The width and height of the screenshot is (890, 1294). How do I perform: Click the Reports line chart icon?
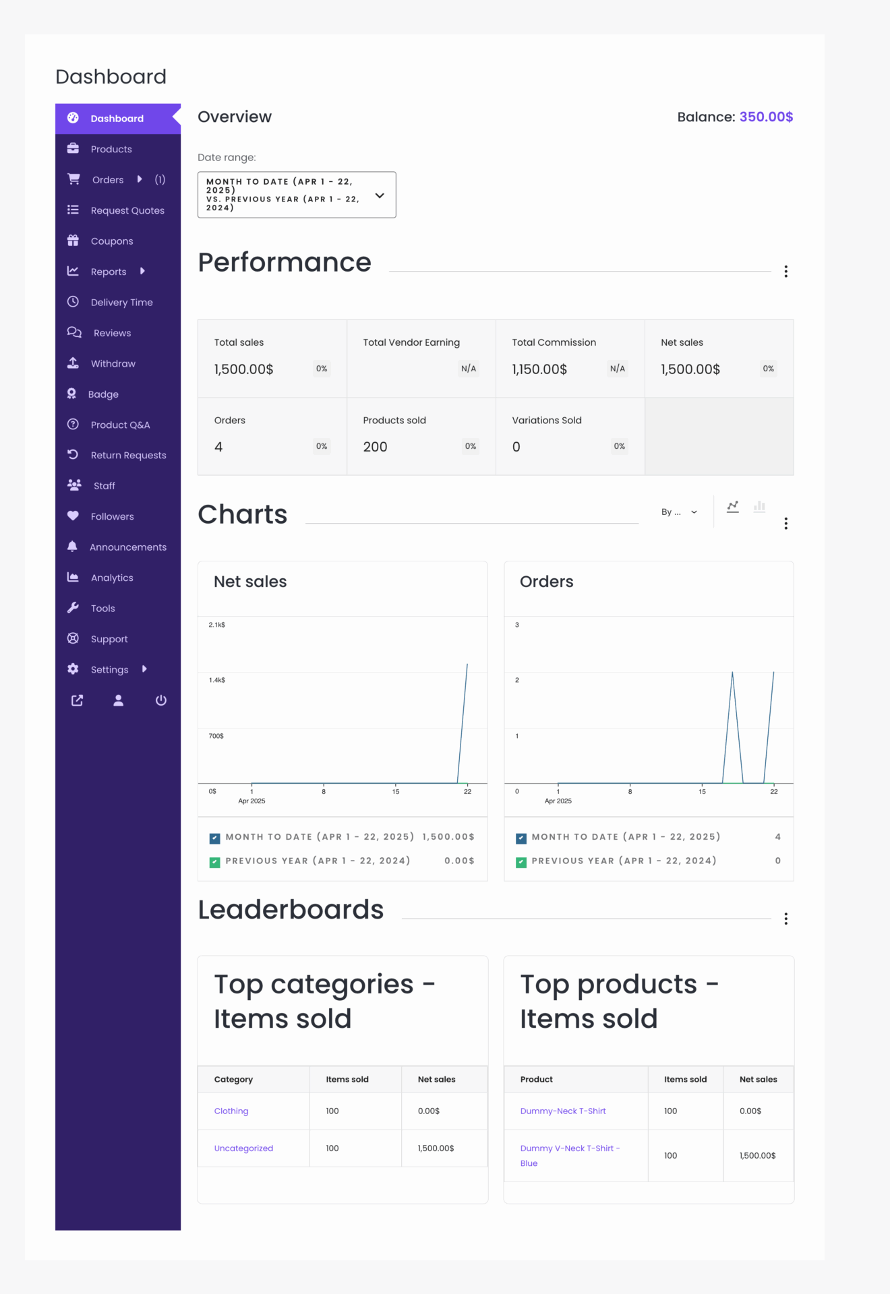(x=73, y=271)
